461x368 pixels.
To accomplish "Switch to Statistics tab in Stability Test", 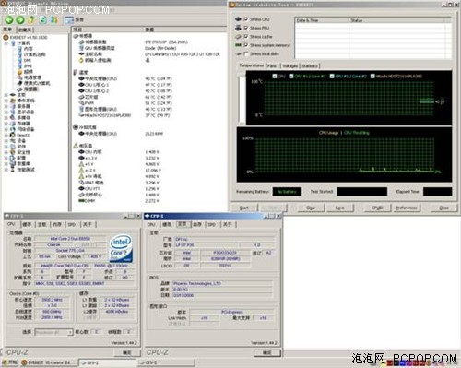I will click(310, 66).
